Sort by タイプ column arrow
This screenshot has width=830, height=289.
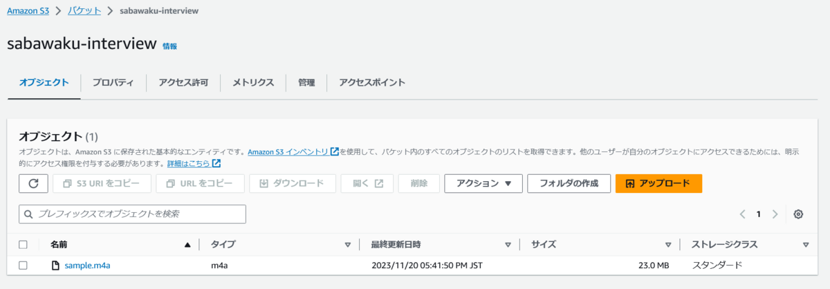(x=348, y=245)
